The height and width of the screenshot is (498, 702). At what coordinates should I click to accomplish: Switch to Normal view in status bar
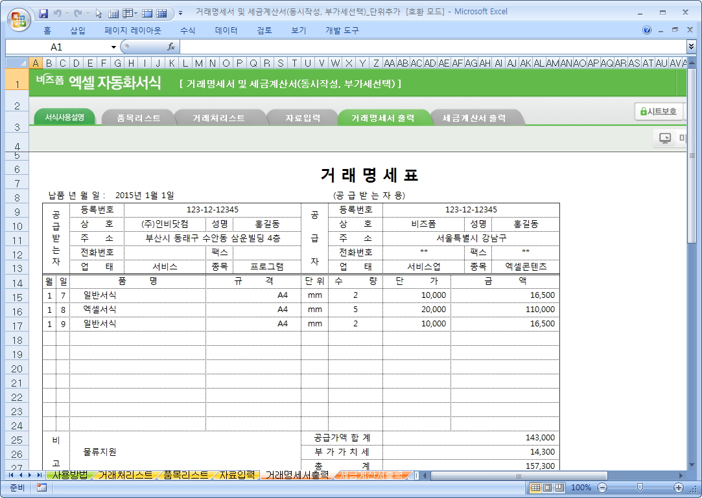tap(536, 488)
